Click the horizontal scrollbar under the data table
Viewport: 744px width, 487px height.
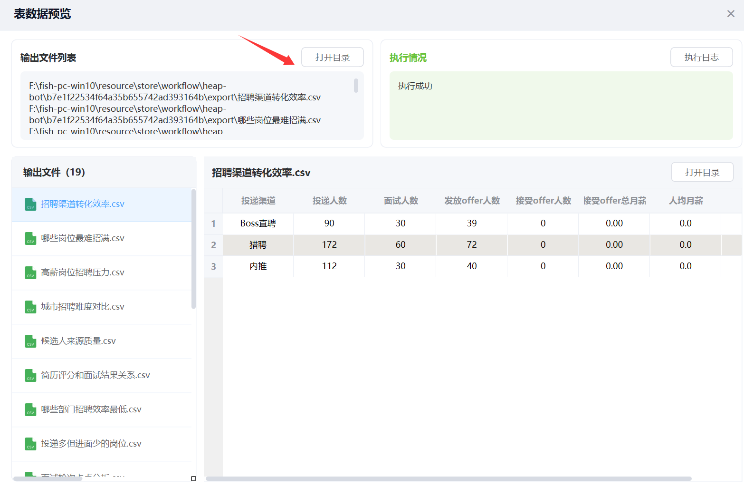(x=448, y=478)
